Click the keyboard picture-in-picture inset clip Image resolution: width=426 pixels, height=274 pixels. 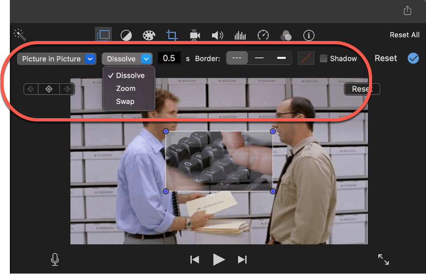[219, 161]
